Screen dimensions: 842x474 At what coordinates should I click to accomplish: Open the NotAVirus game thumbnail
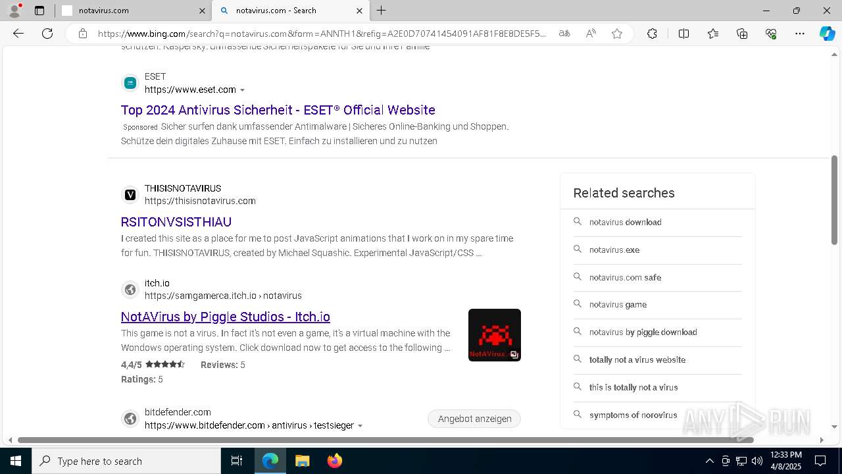tap(495, 335)
